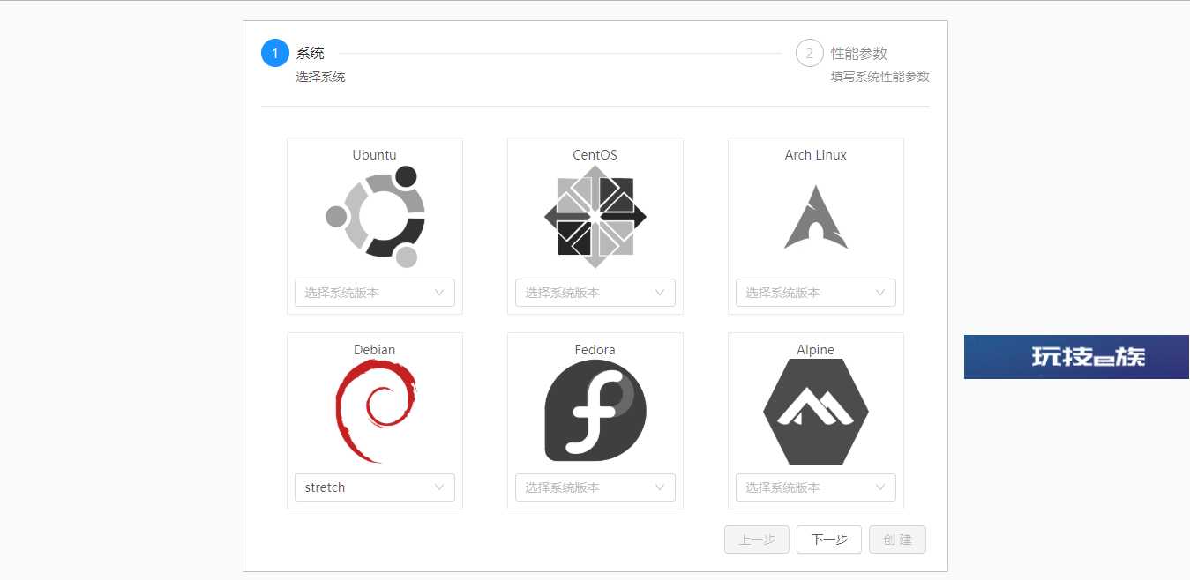Click the Fedora logo icon
The image size is (1190, 580).
595,411
